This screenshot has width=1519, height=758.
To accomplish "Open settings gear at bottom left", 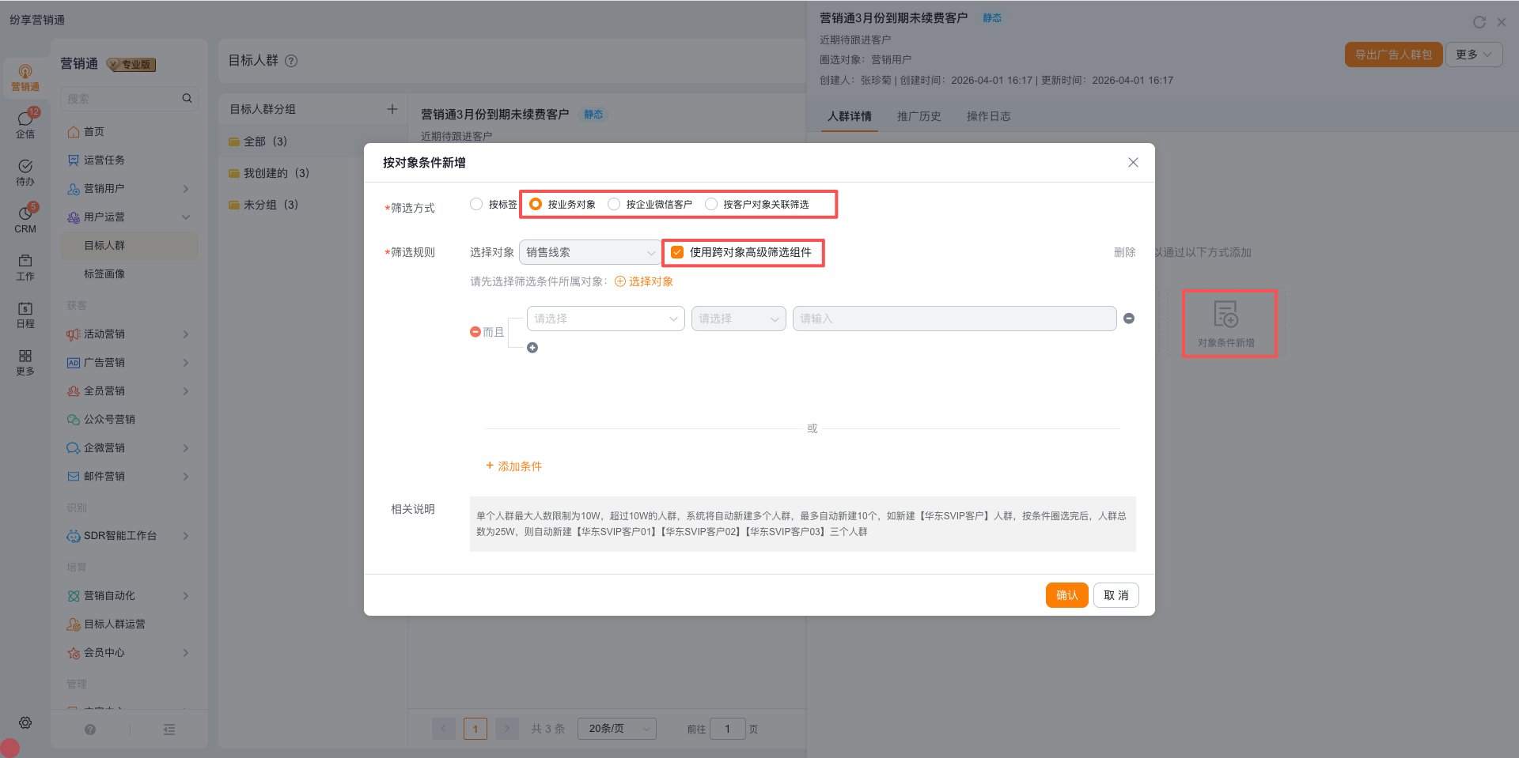I will (x=25, y=722).
